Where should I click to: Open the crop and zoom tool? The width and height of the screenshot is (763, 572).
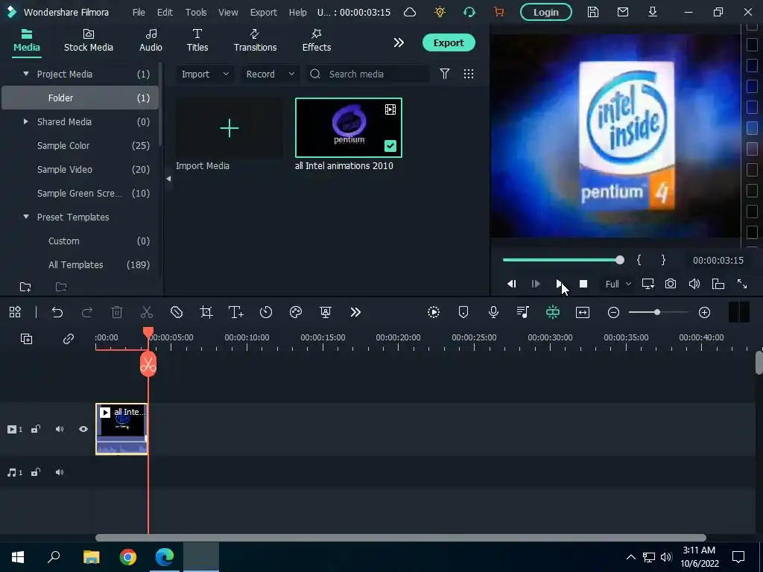[206, 312]
